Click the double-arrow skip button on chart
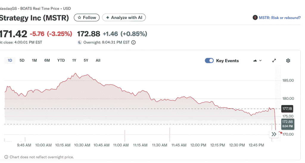This screenshot has width=305, height=163. [x=274, y=134]
